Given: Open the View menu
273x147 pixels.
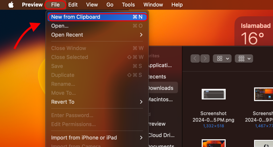Looking at the screenshot, I should click(x=92, y=5).
